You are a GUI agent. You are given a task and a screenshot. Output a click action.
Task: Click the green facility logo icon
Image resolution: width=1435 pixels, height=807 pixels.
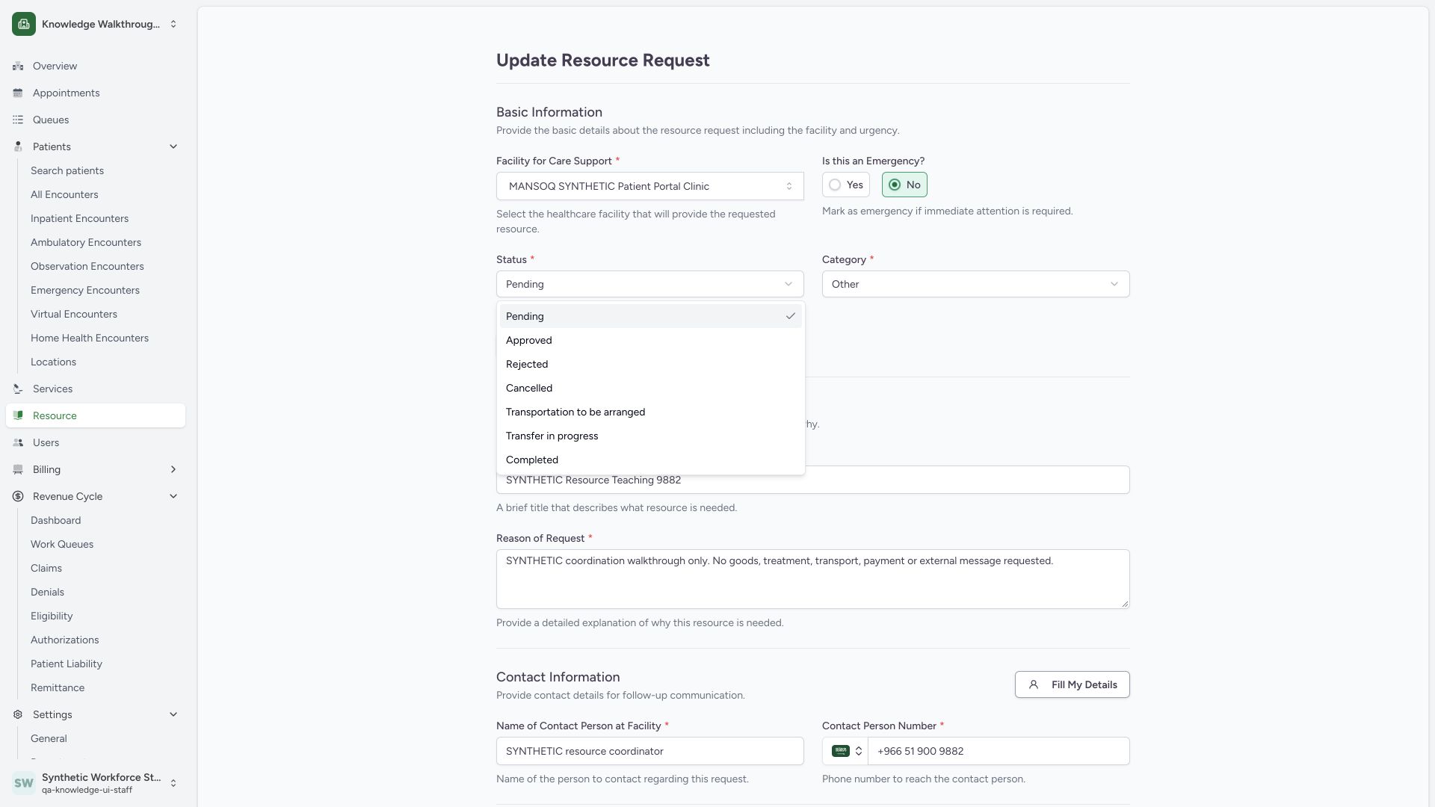pos(24,24)
